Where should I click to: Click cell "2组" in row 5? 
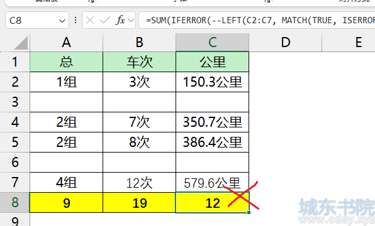(x=66, y=142)
